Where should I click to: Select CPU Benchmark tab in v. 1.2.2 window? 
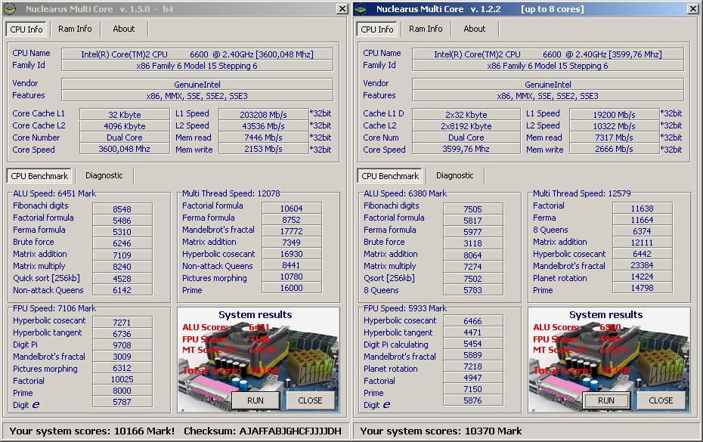390,176
